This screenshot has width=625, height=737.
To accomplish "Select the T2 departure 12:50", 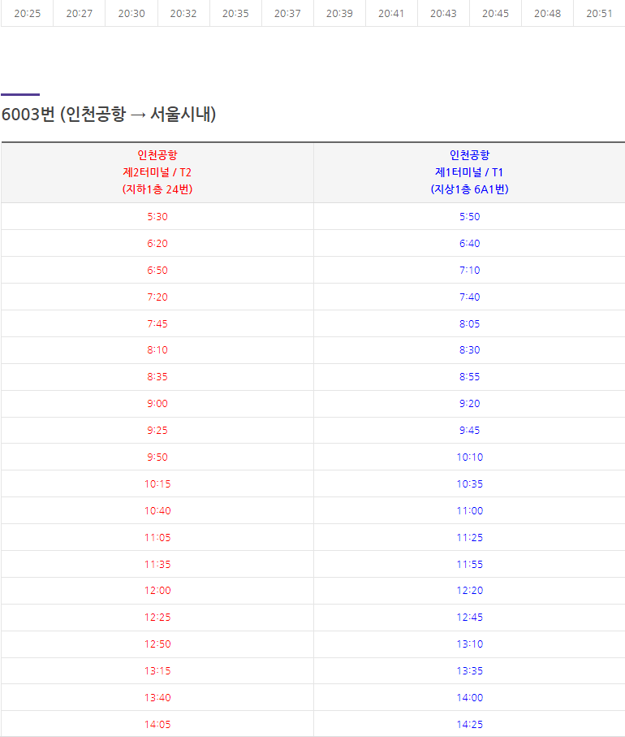I will 157,644.
